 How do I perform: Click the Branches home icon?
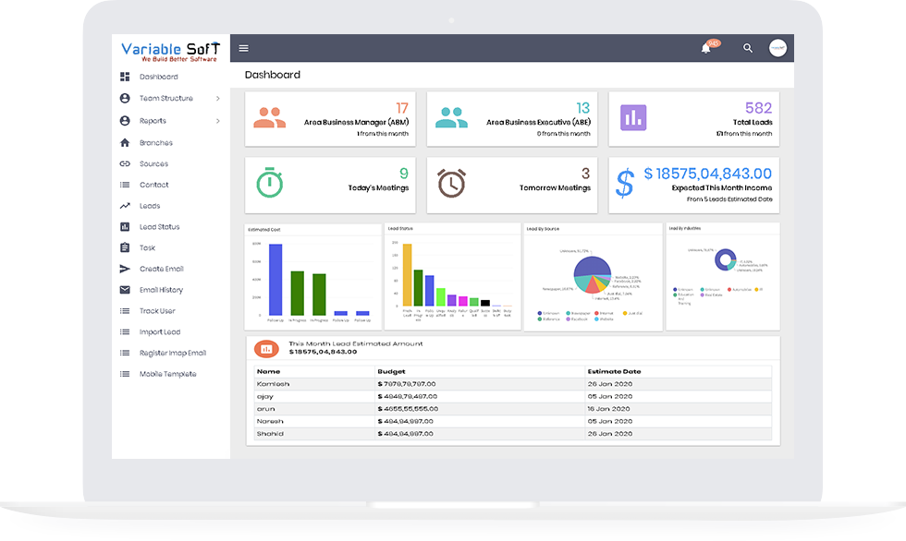[125, 142]
